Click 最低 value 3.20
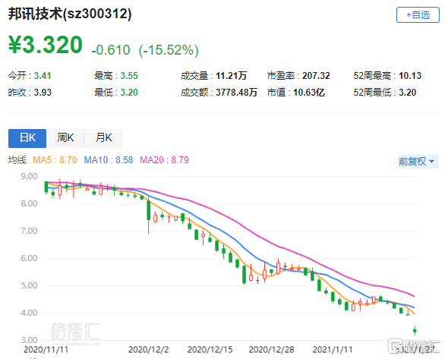The image size is (445, 359). [129, 93]
